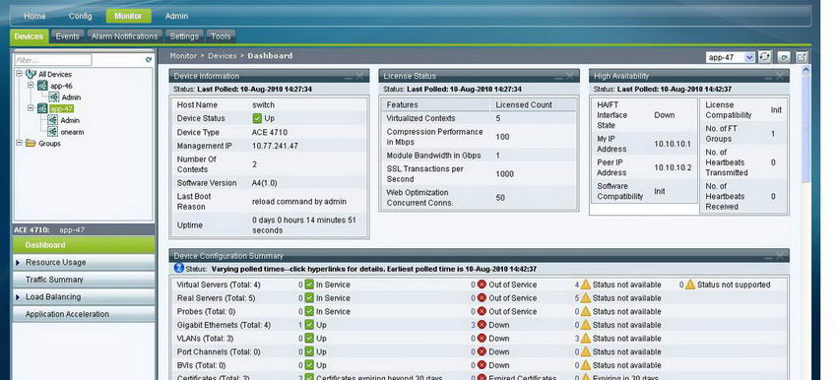
Task: Open Application Acceleration in the sidebar
Action: (x=84, y=314)
